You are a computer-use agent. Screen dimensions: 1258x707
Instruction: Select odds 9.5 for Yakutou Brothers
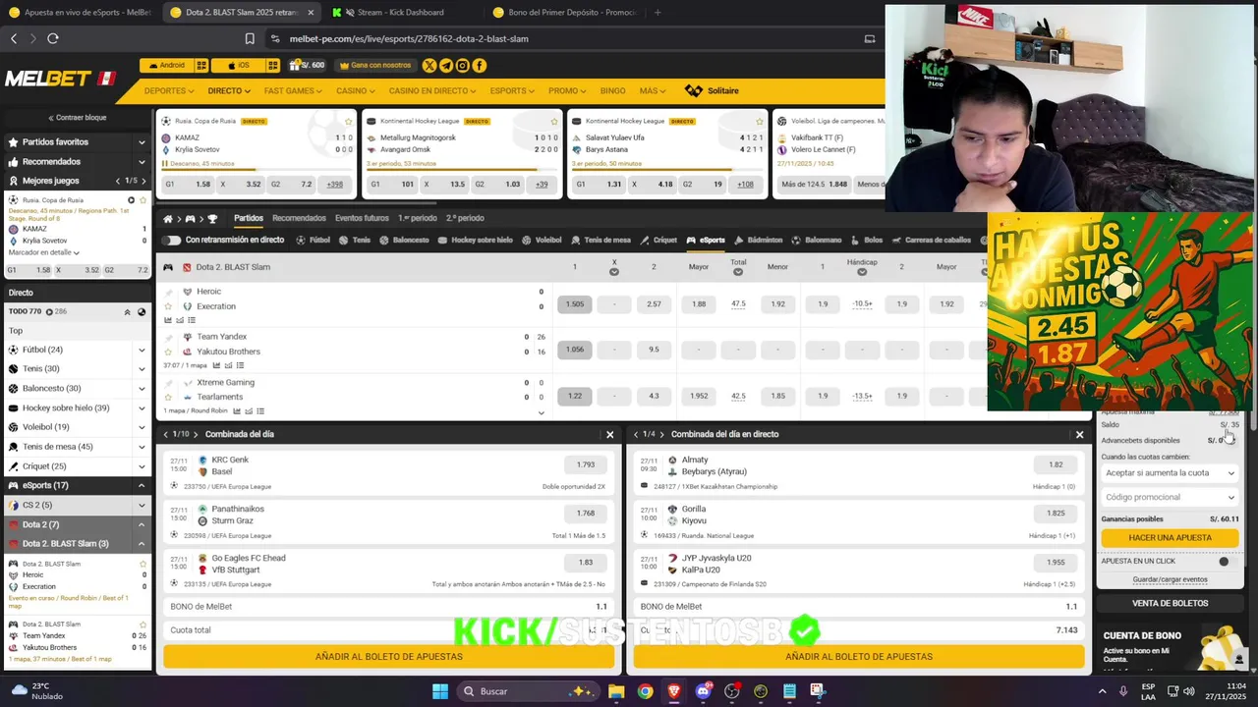(654, 350)
